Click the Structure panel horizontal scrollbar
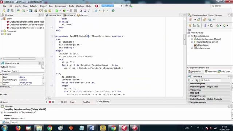The image size is (233, 131). pos(19,59)
